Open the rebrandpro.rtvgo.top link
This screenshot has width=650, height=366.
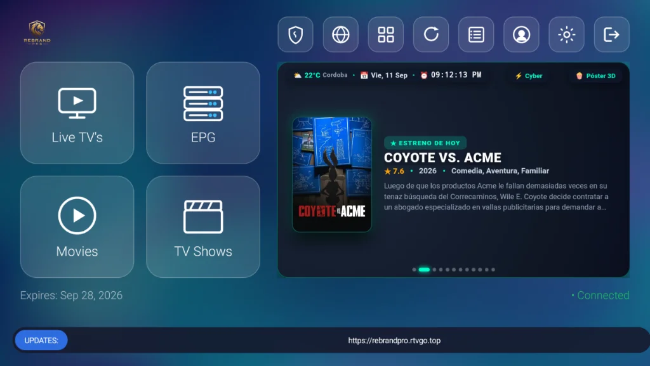click(x=394, y=341)
